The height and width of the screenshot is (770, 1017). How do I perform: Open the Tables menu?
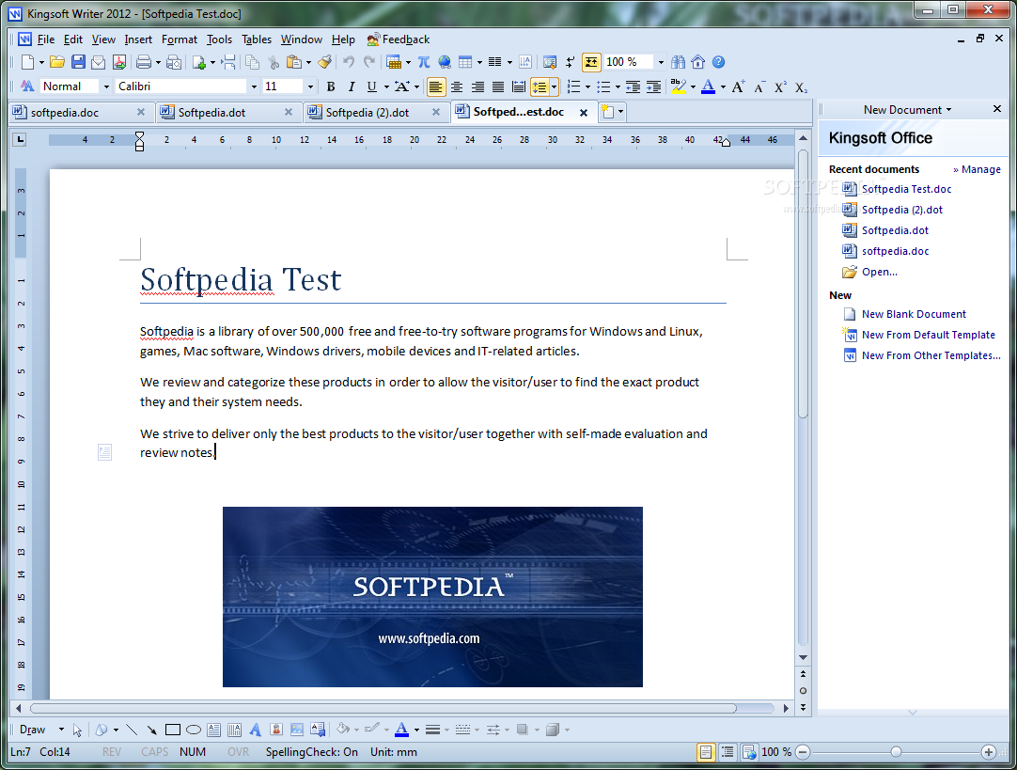point(257,39)
